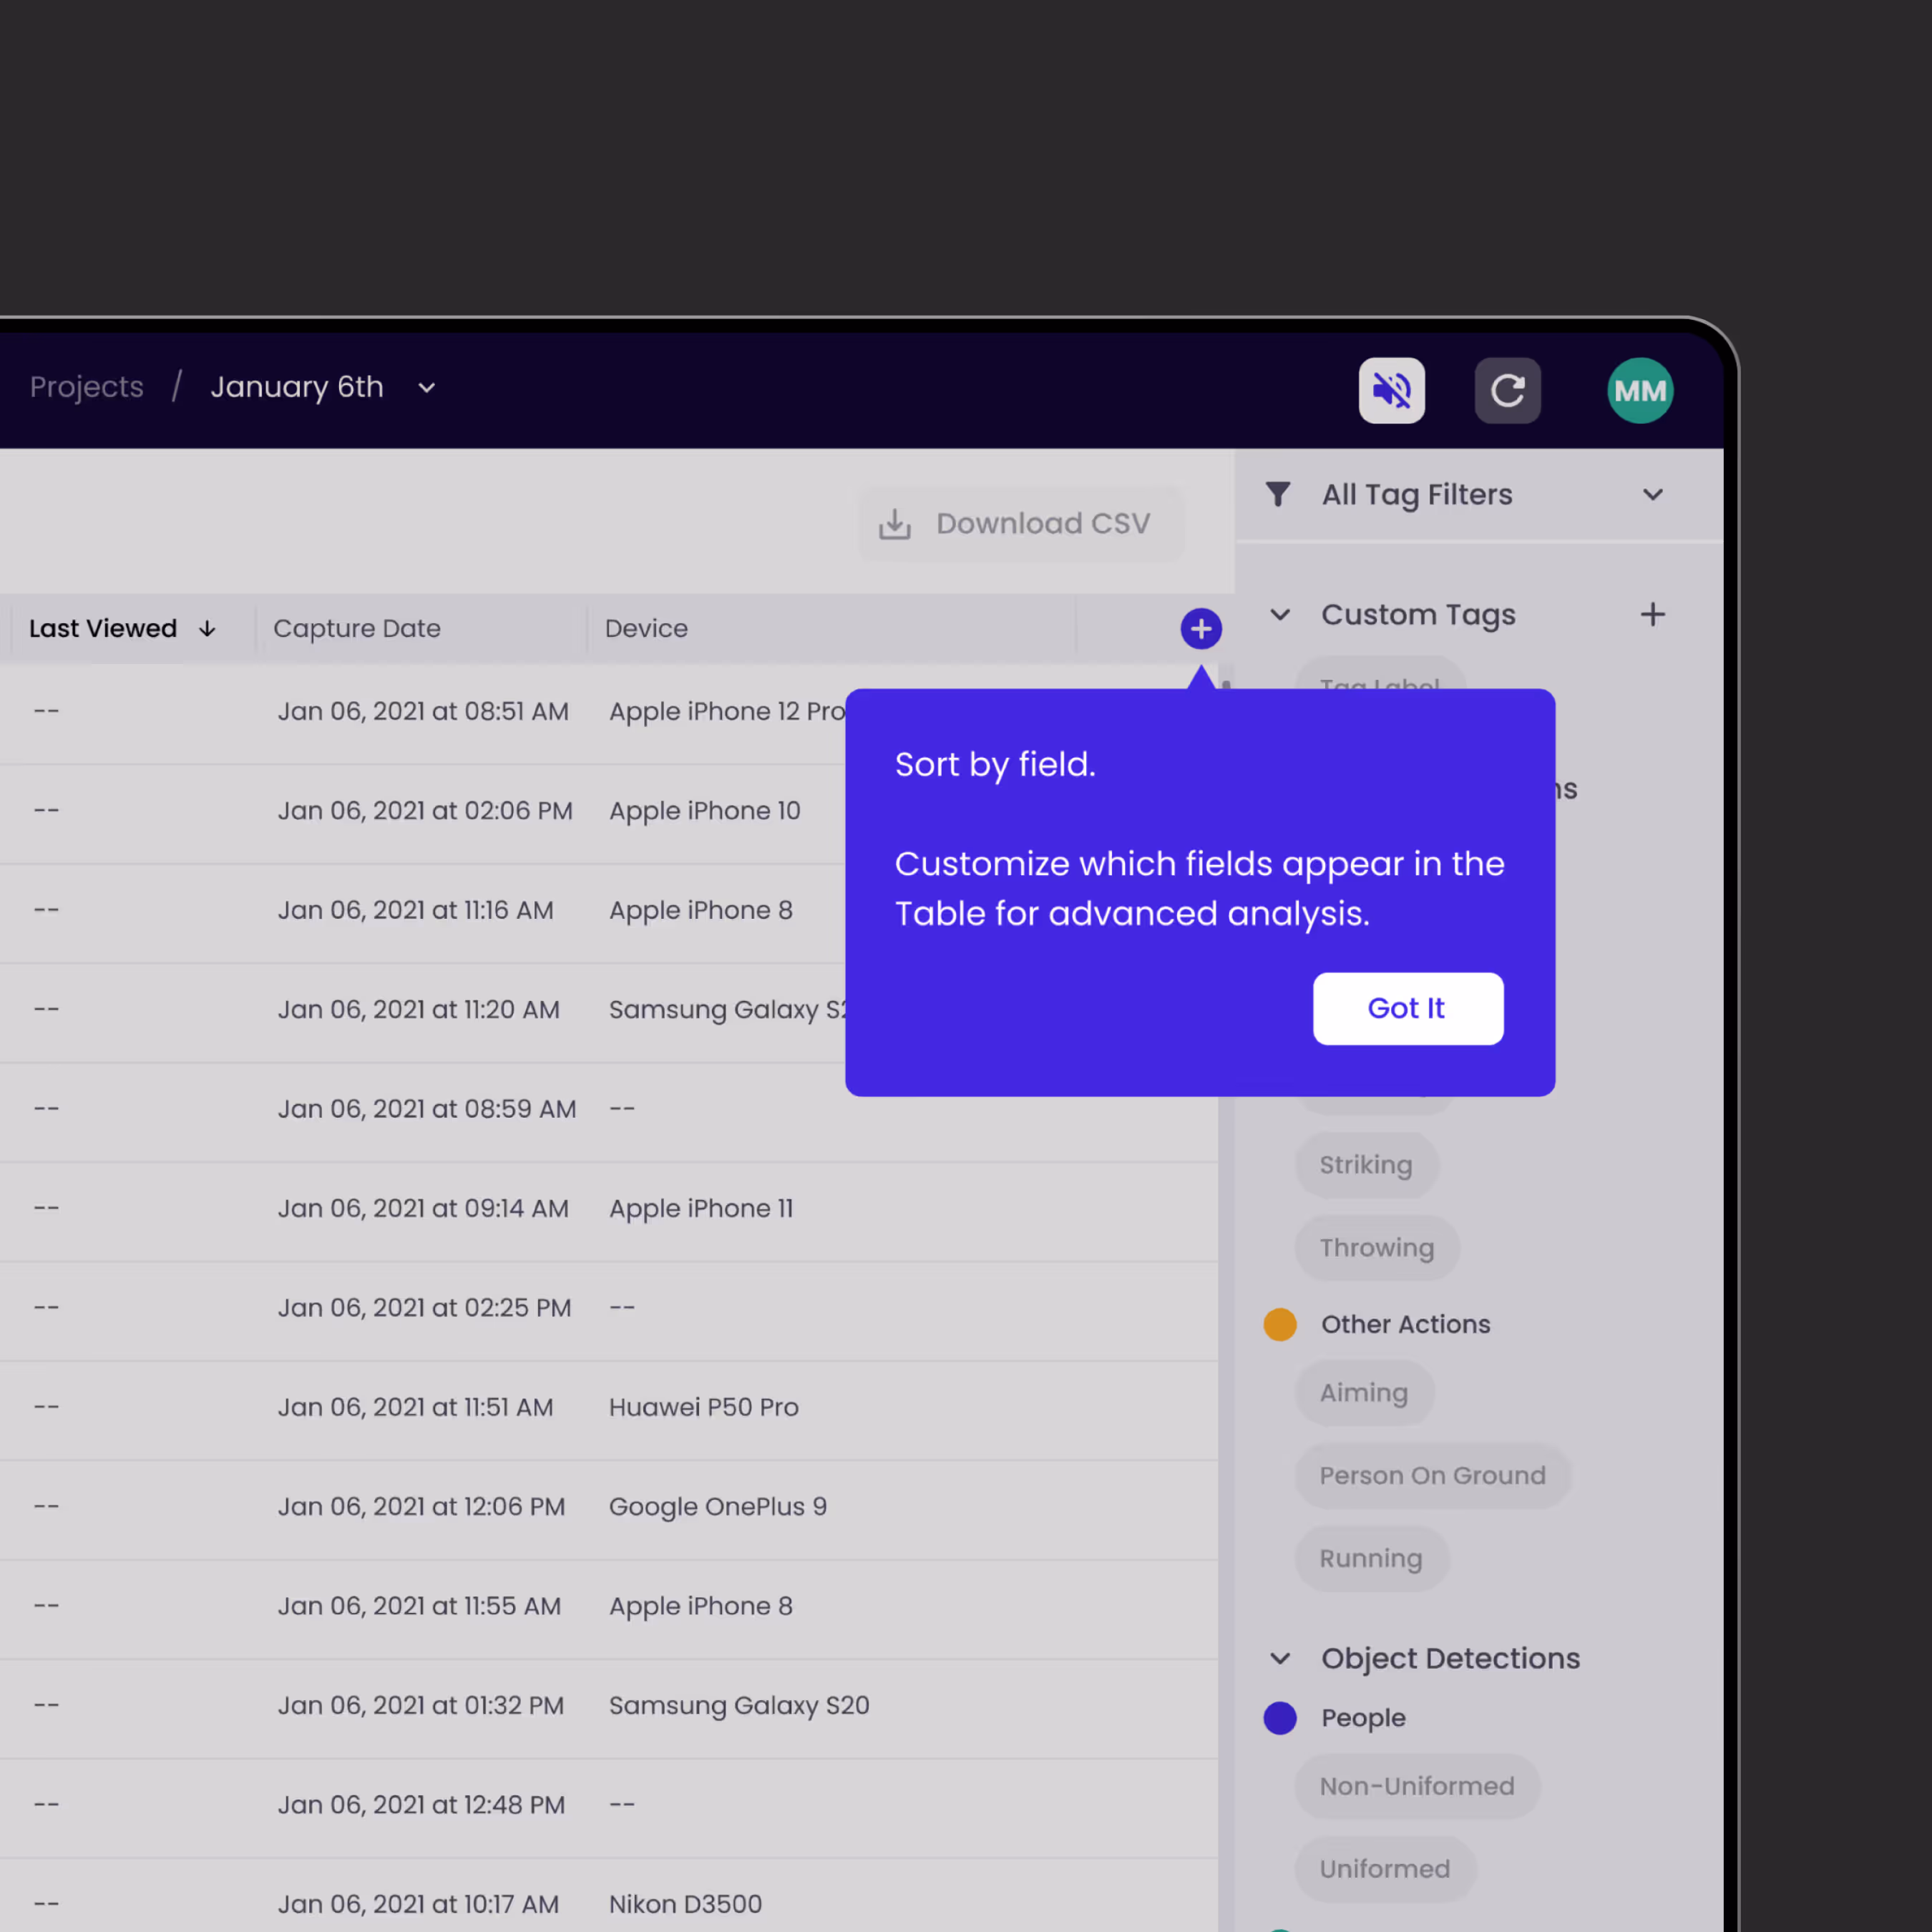The height and width of the screenshot is (1932, 1932).
Task: Click the Apple iPhone 11 device cell
Action: pos(701,1209)
